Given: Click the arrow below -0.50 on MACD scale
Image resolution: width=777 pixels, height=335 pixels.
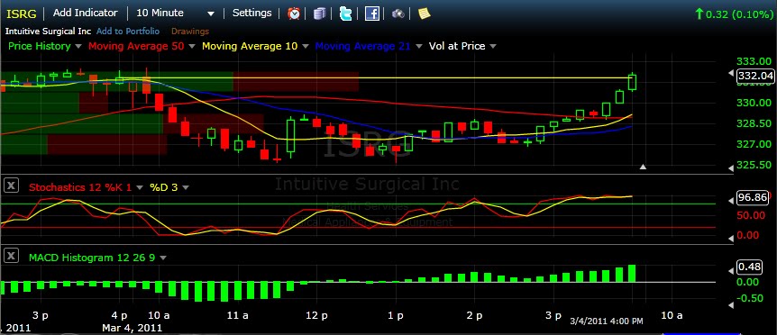Looking at the screenshot, I should point(730,305).
